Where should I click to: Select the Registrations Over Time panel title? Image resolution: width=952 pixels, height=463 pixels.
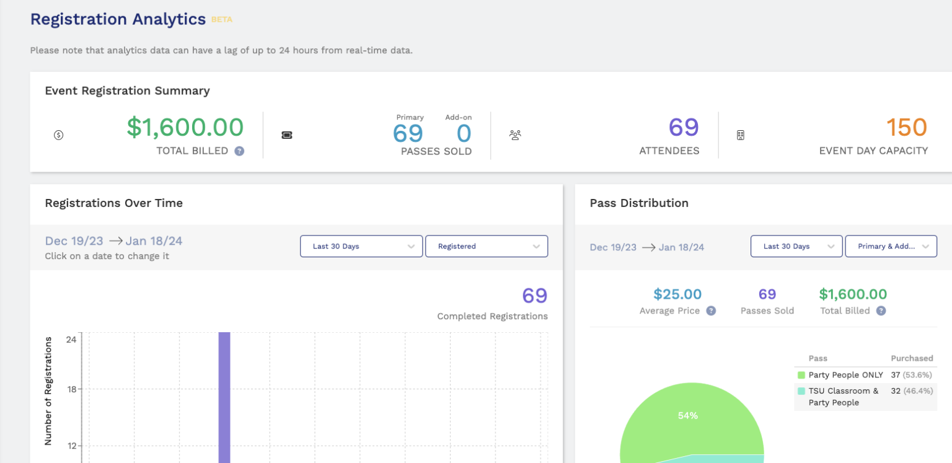pos(113,203)
